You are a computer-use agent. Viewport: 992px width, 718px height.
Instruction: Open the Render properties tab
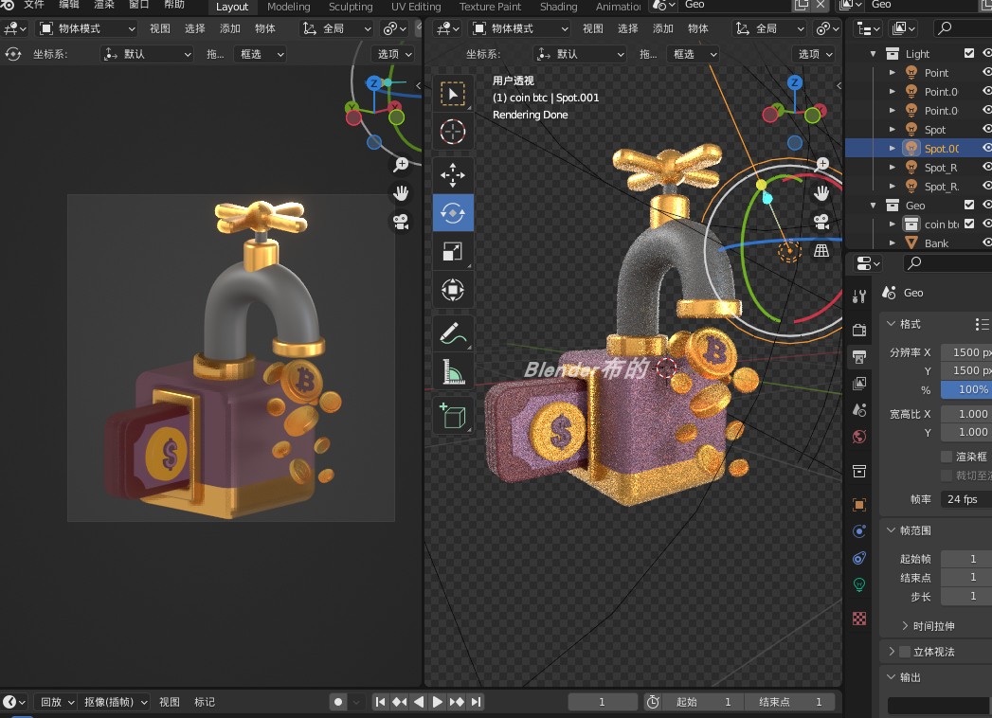(859, 330)
